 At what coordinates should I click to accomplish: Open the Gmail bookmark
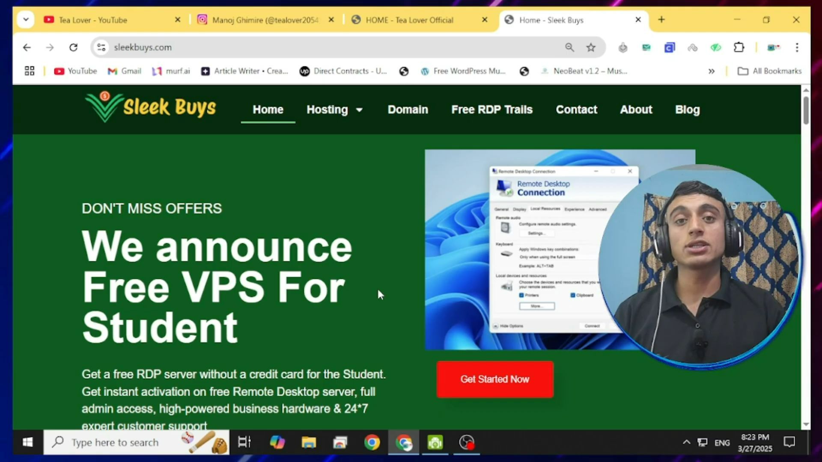(x=125, y=71)
